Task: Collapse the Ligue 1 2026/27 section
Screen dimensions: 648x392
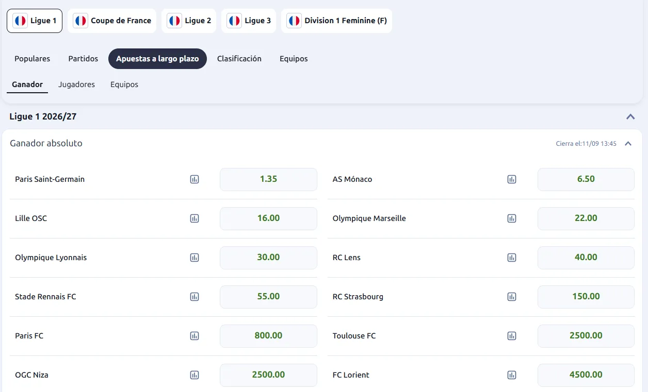Action: [630, 117]
